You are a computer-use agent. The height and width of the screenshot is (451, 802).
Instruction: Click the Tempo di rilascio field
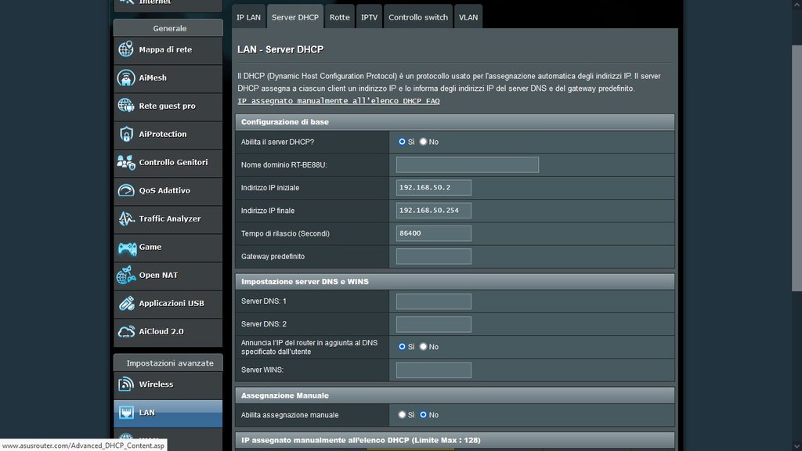(433, 233)
